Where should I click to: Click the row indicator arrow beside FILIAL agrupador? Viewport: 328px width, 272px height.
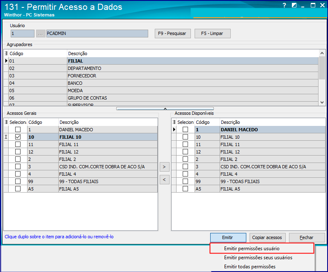click(x=6, y=61)
